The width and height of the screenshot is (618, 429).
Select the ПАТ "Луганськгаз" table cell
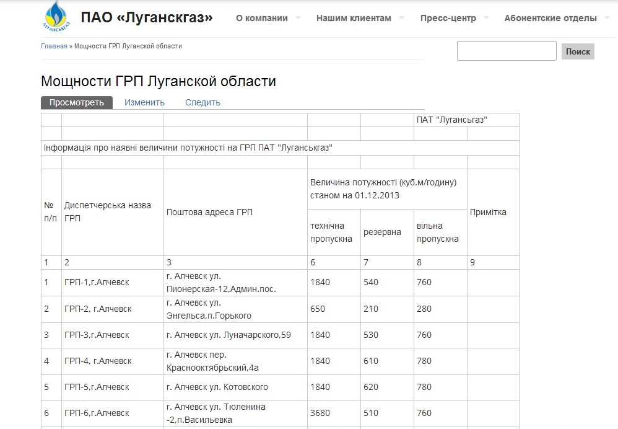pos(466,120)
